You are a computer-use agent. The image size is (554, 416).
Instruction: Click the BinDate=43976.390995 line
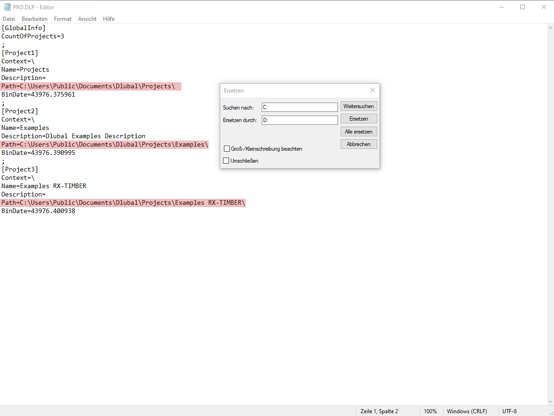38,153
